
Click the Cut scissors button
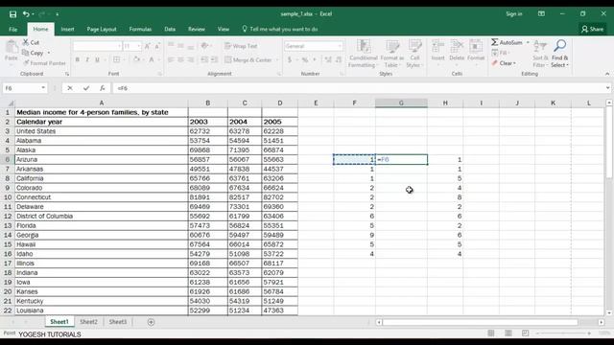[x=31, y=42]
